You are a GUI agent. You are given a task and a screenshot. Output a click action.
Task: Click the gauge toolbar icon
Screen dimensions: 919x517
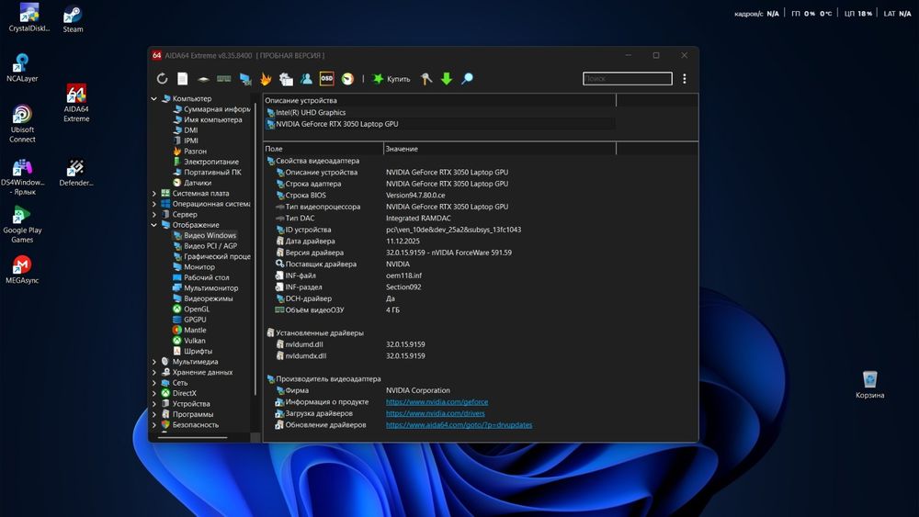[347, 78]
